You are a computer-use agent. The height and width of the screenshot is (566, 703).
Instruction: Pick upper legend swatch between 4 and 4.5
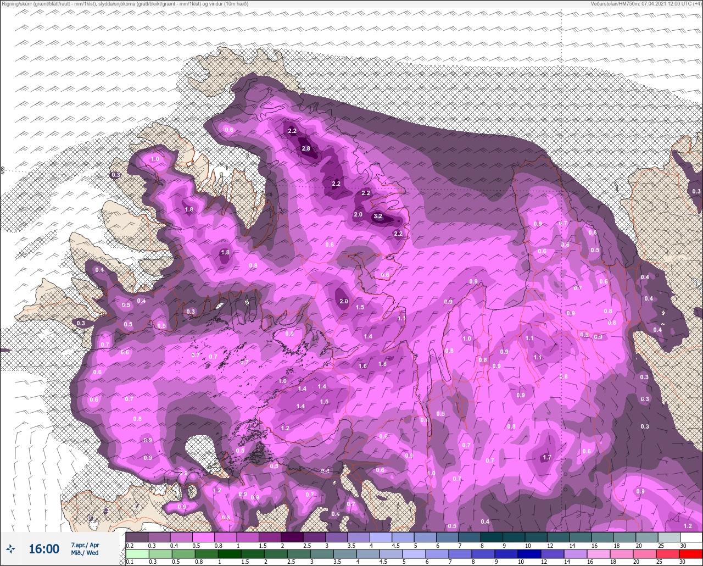click(x=381, y=537)
